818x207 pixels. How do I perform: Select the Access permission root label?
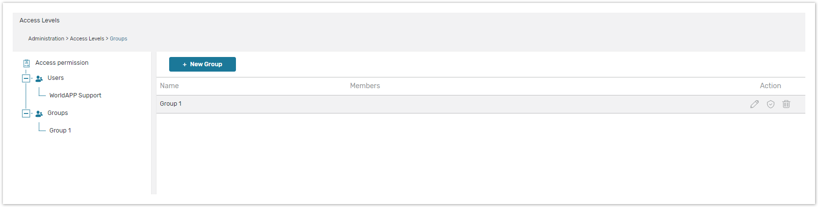pos(62,63)
